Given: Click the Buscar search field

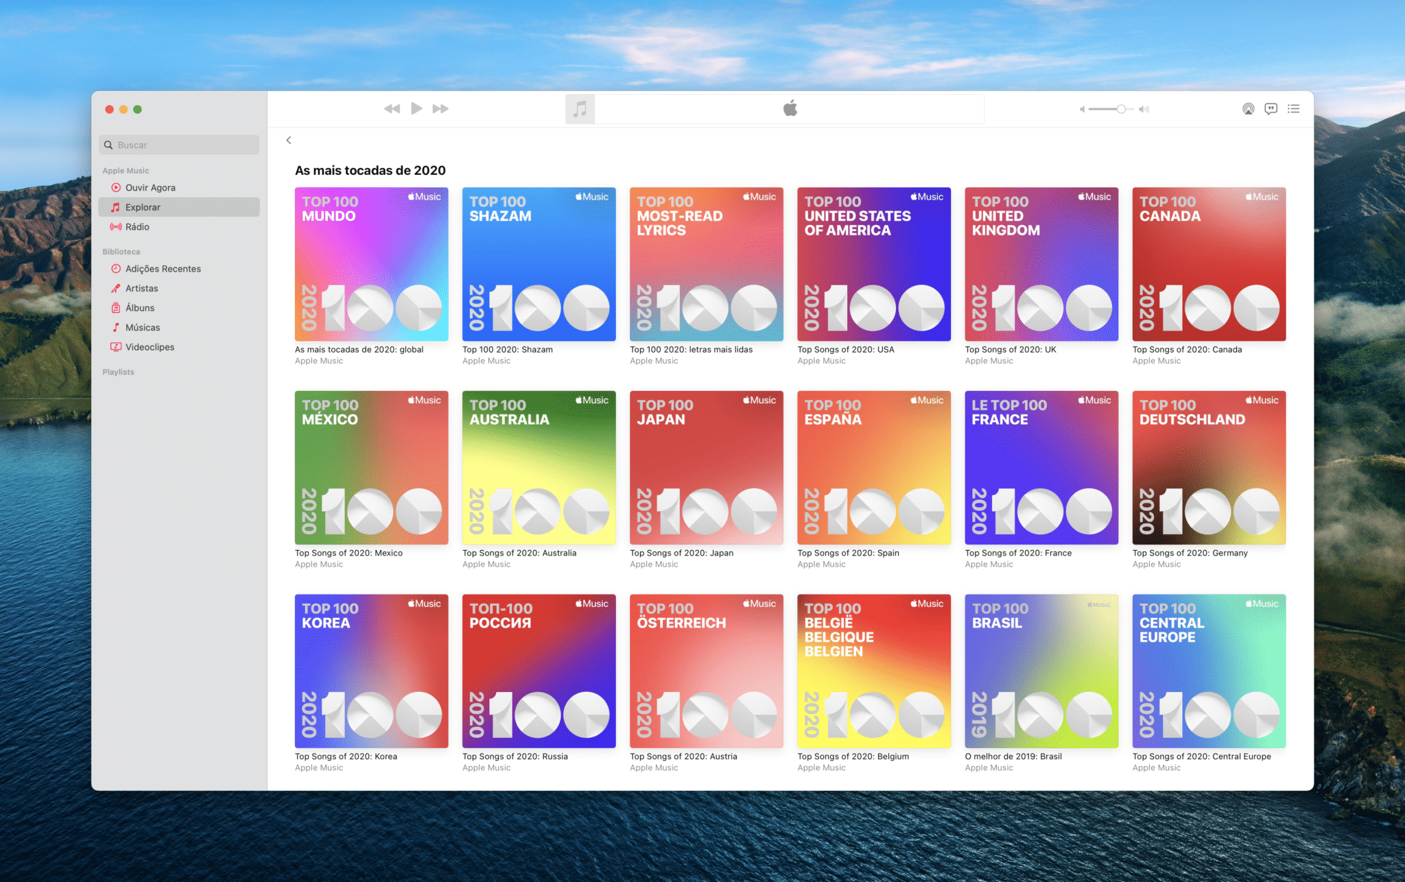Looking at the screenshot, I should [178, 145].
